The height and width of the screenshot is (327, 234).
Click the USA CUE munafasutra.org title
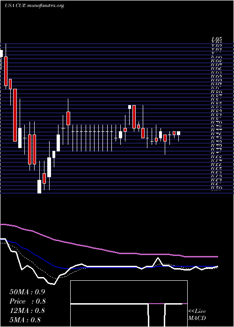34,6
